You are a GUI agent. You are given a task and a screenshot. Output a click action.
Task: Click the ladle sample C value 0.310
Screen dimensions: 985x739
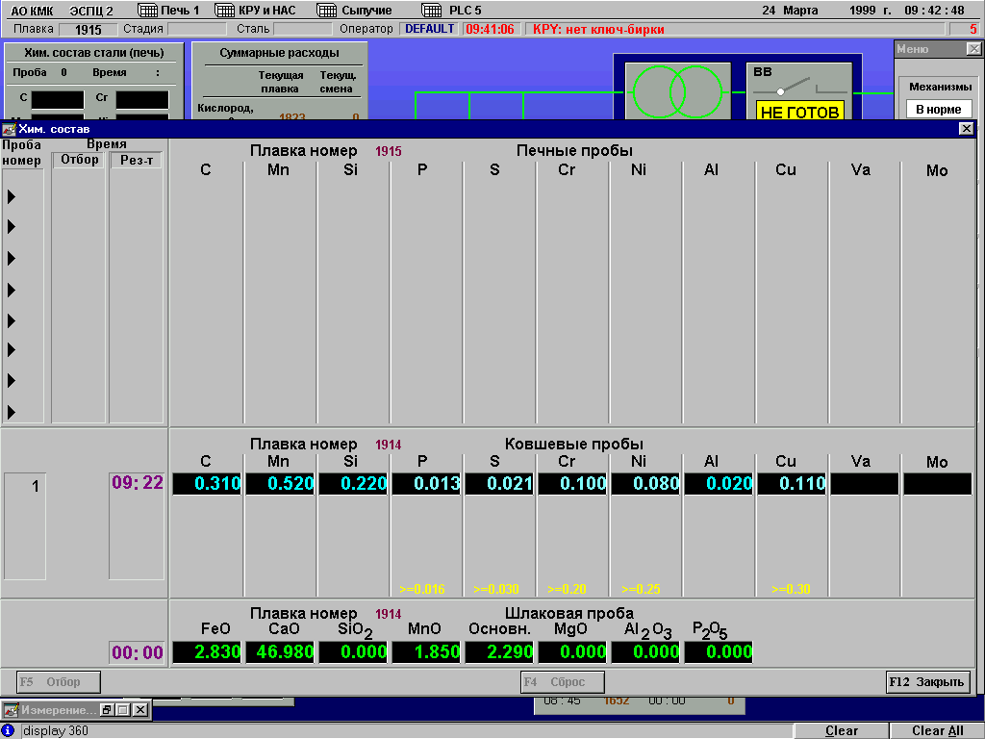[208, 484]
